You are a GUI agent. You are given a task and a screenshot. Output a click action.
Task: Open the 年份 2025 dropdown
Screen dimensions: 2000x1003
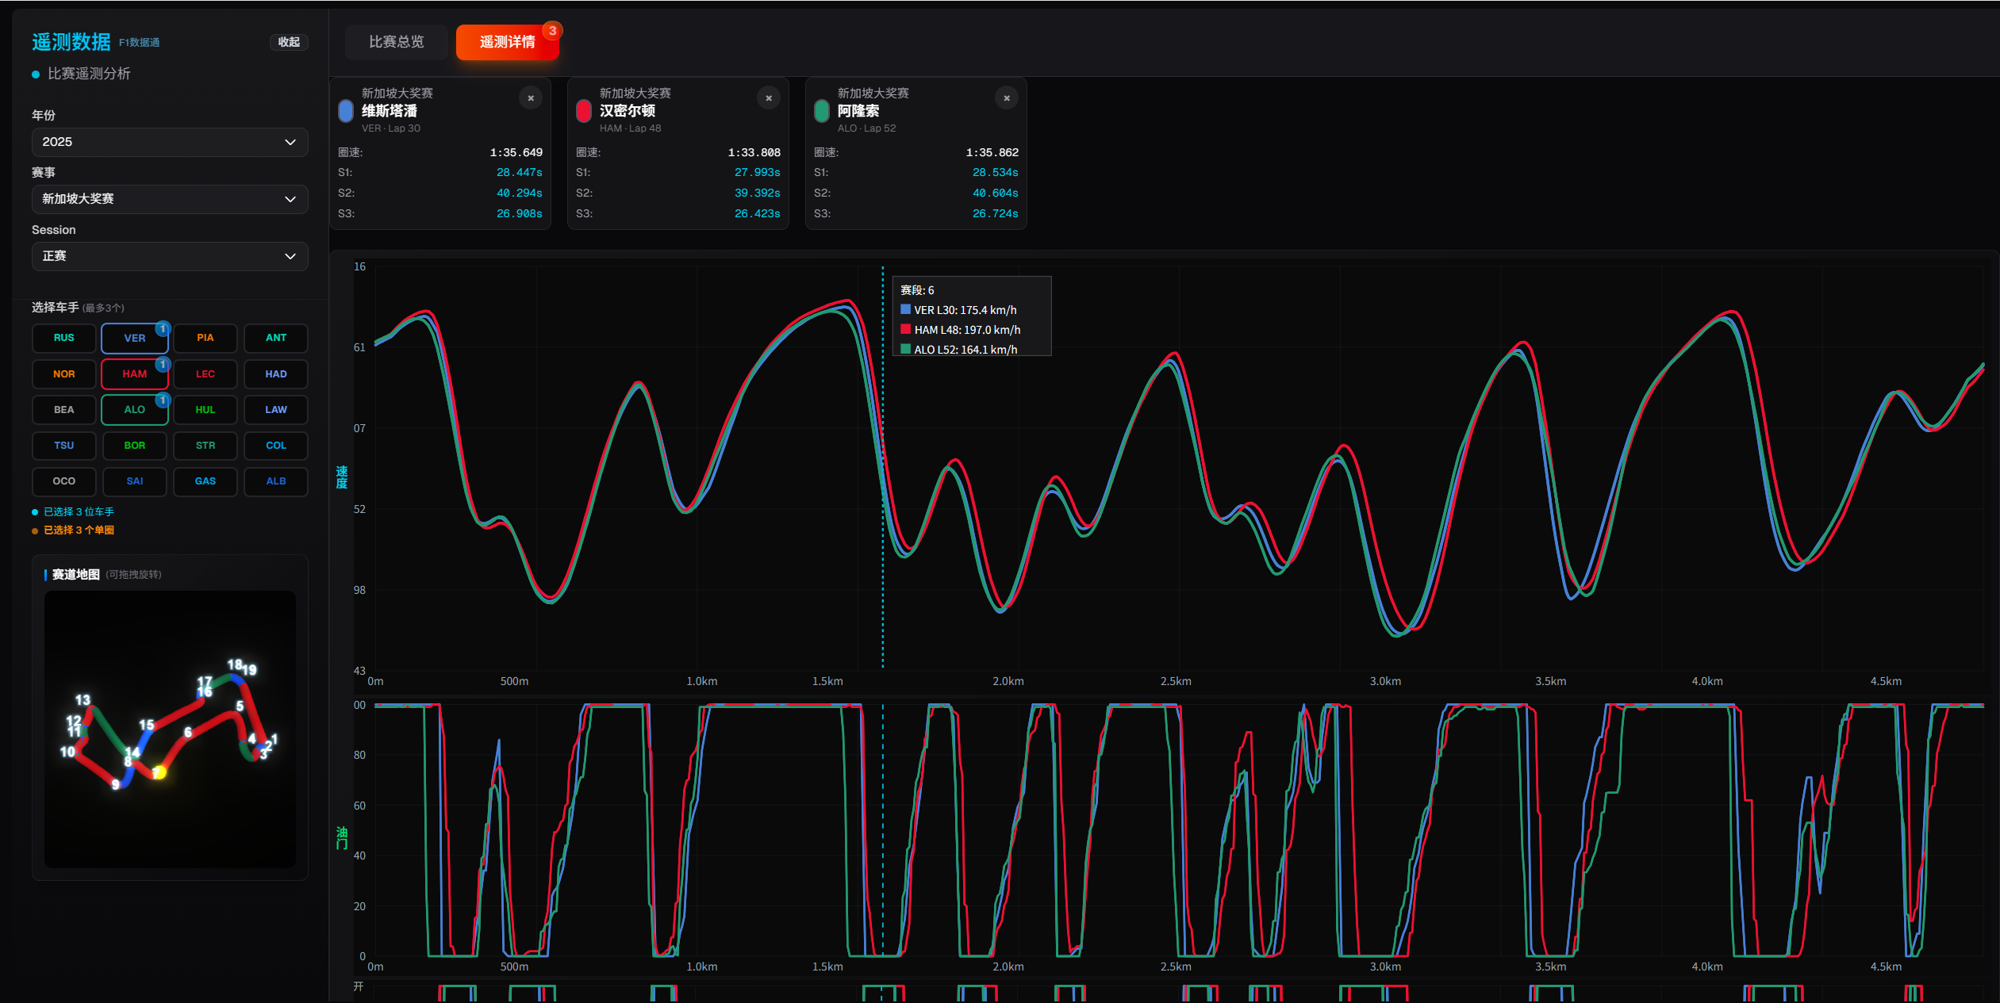coord(169,142)
